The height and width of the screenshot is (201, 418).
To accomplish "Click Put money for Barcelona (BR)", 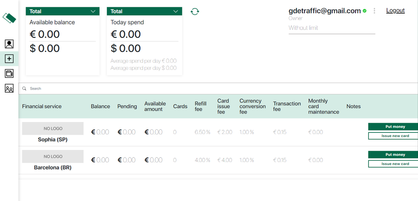I will point(393,155).
